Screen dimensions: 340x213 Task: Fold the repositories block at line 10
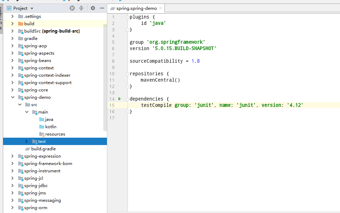click(128, 74)
